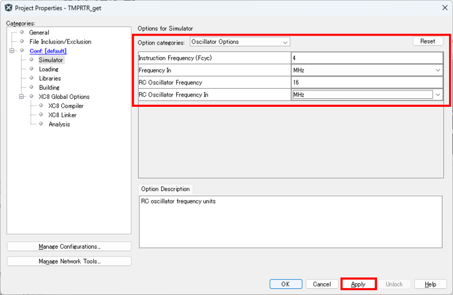The height and width of the screenshot is (295, 453).
Task: Select the Analysis tree item
Action: (x=59, y=124)
